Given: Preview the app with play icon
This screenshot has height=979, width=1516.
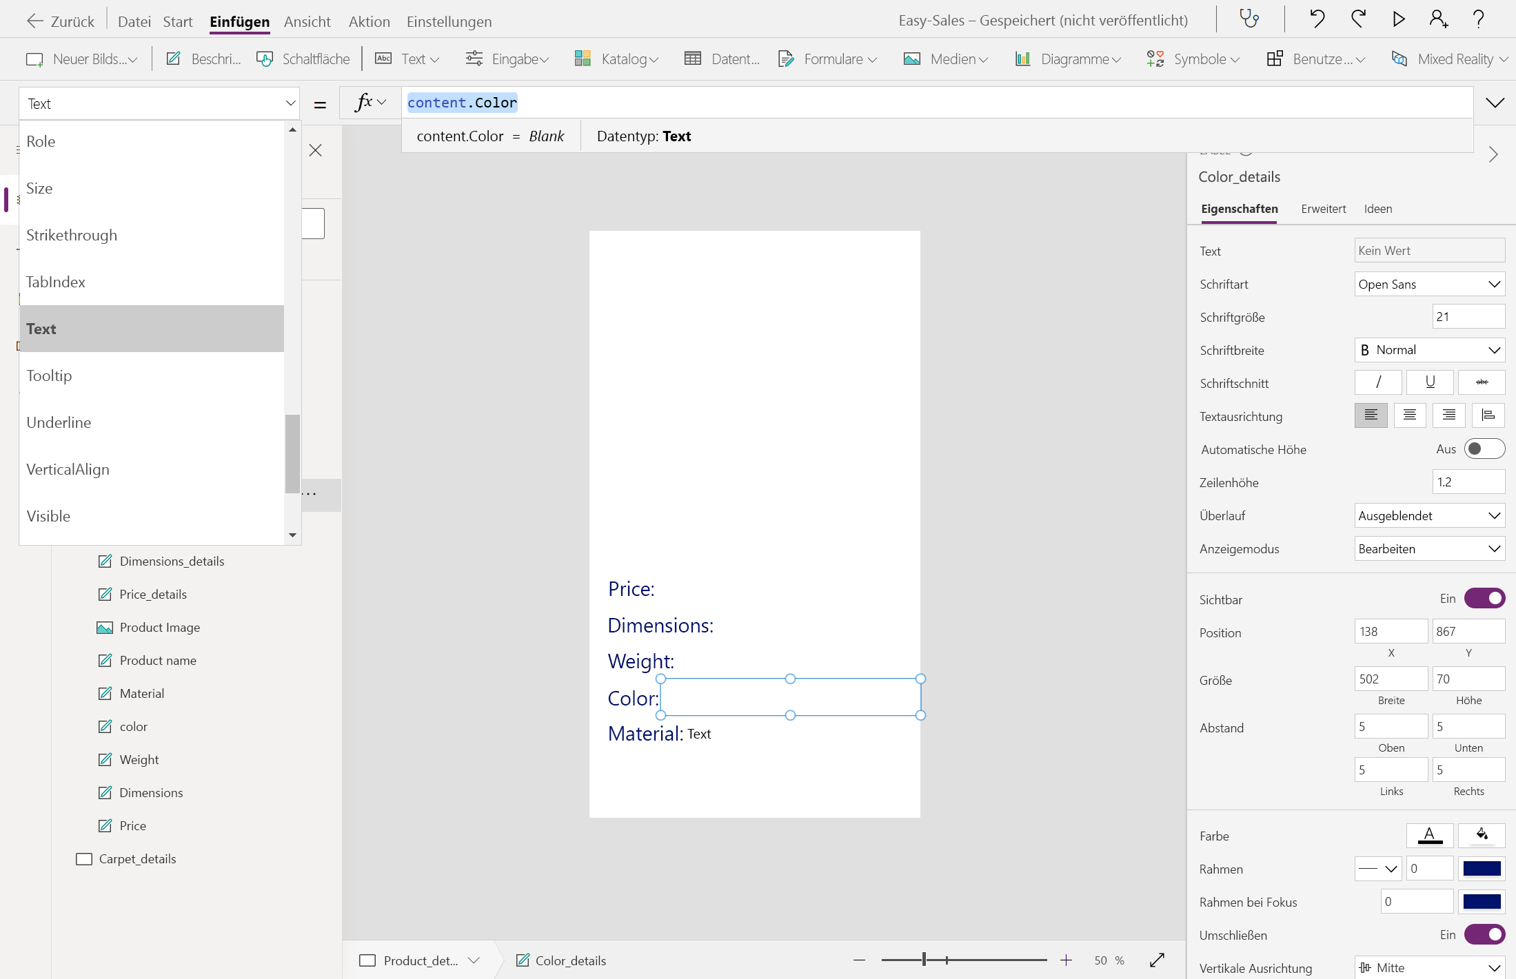Looking at the screenshot, I should pos(1399,19).
